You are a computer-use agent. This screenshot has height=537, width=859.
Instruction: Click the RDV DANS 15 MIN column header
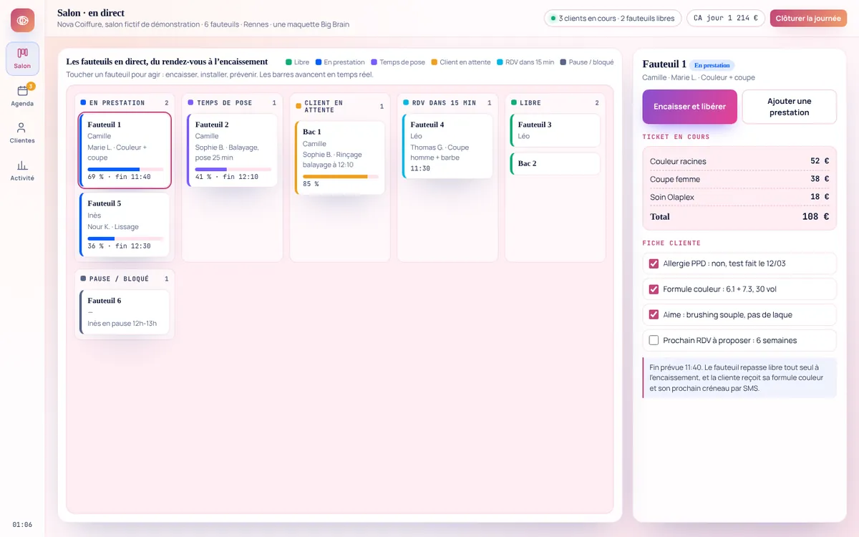[x=447, y=102]
